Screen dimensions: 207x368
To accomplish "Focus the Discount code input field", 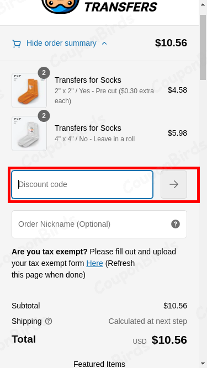I will click(82, 184).
